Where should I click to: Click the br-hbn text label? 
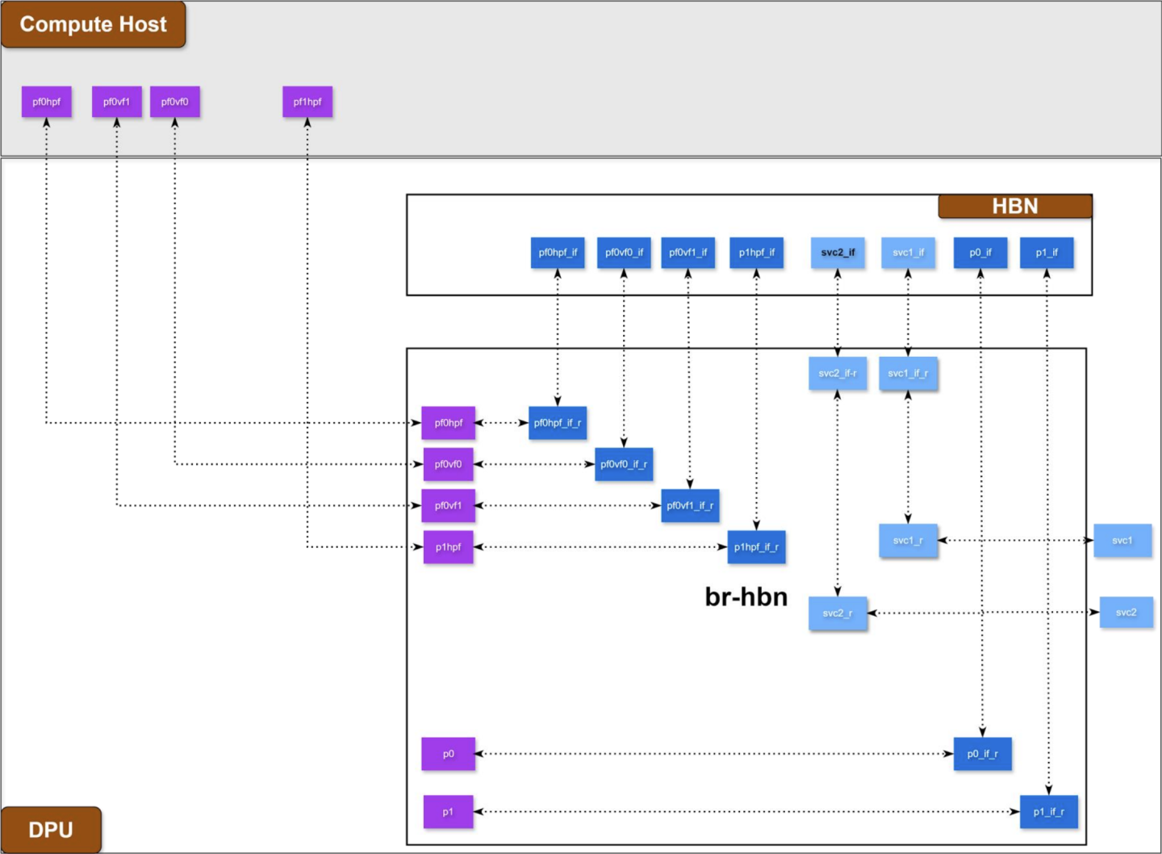point(746,597)
